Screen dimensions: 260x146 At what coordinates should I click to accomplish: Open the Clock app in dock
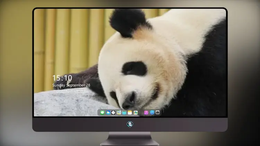pos(113,112)
